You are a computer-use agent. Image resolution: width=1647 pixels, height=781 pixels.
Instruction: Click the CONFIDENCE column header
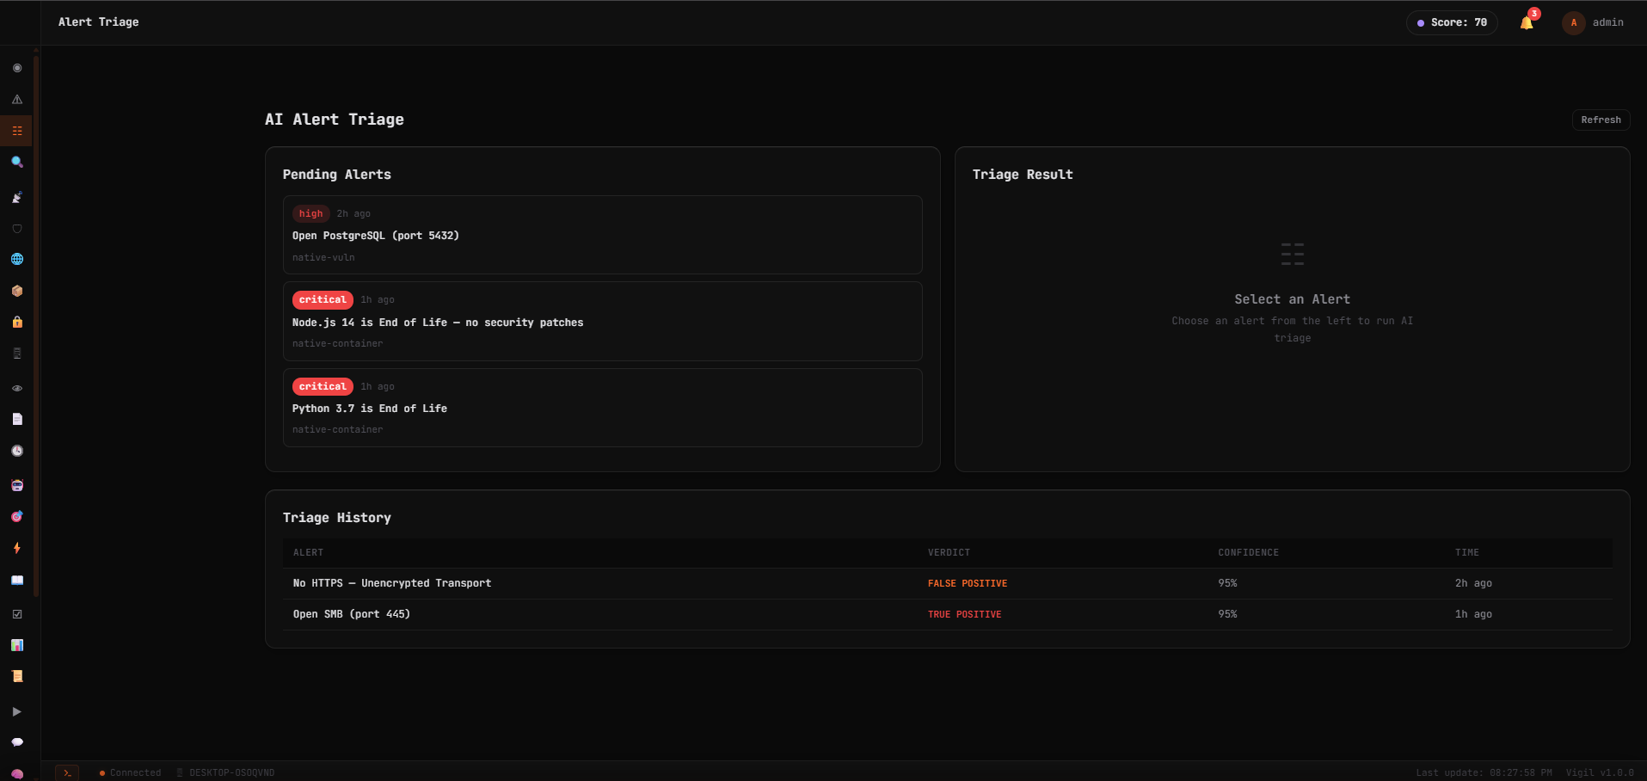click(1248, 552)
